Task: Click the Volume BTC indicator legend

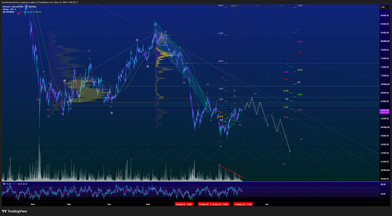Action: tap(10, 9)
